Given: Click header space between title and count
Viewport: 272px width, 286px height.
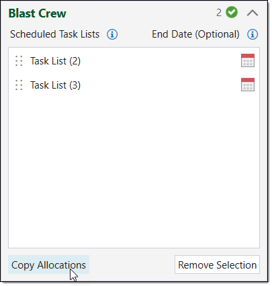Looking at the screenshot, I should [x=141, y=13].
